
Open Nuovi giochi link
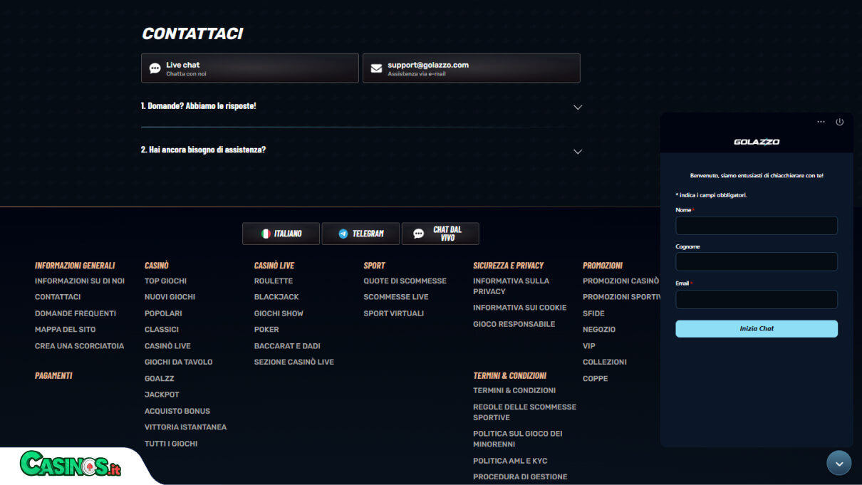170,297
